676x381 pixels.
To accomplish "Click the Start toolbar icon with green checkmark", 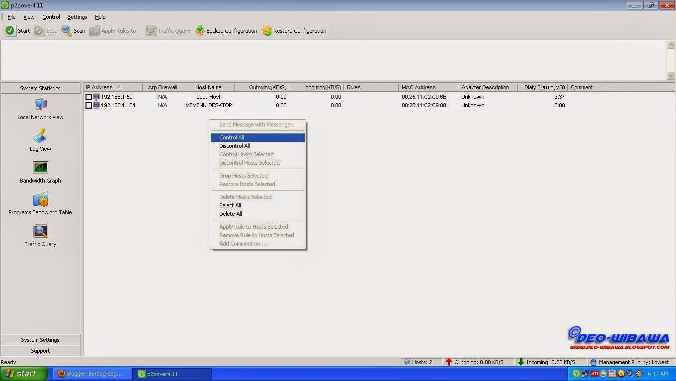I will (11, 31).
